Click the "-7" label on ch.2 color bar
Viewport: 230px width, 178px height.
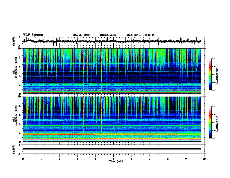click(x=214, y=138)
